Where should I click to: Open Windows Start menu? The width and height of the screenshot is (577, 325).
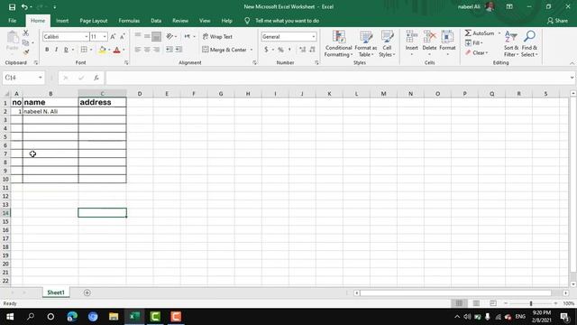coord(10,317)
